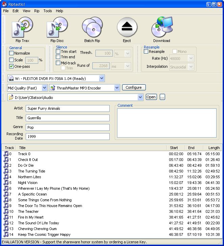Select the Keep The Cosmic Trigger Happy row

point(112,234)
